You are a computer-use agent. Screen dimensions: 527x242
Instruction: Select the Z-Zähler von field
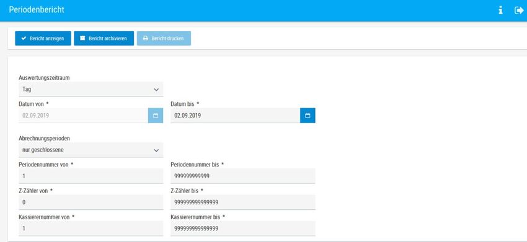(x=91, y=202)
